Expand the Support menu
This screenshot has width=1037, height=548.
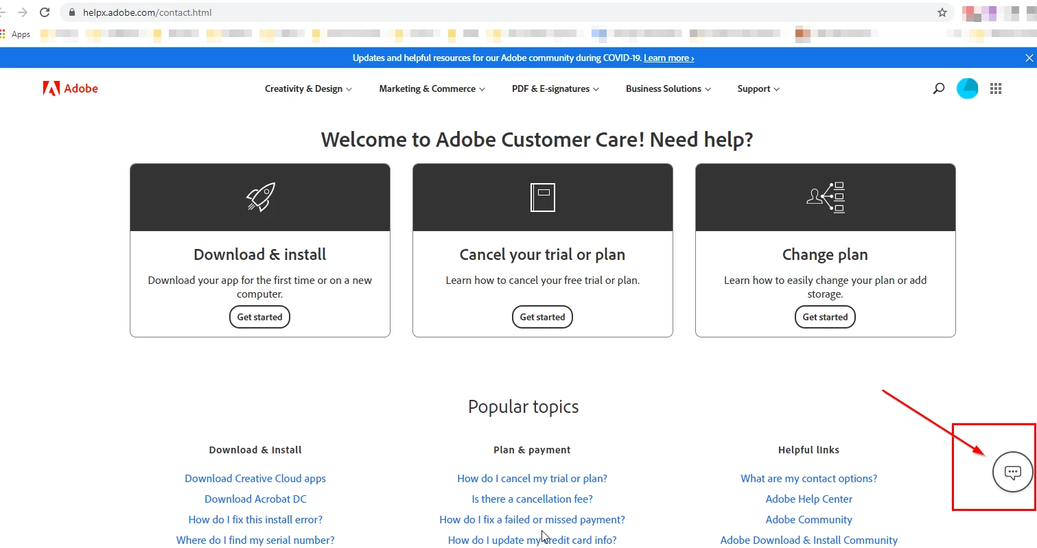(x=759, y=88)
